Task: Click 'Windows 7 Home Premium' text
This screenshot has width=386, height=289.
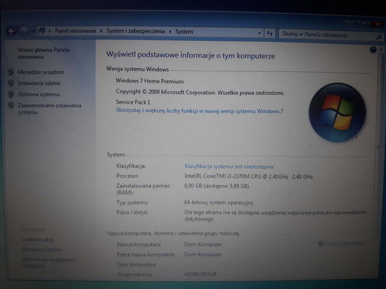Action: 149,81
